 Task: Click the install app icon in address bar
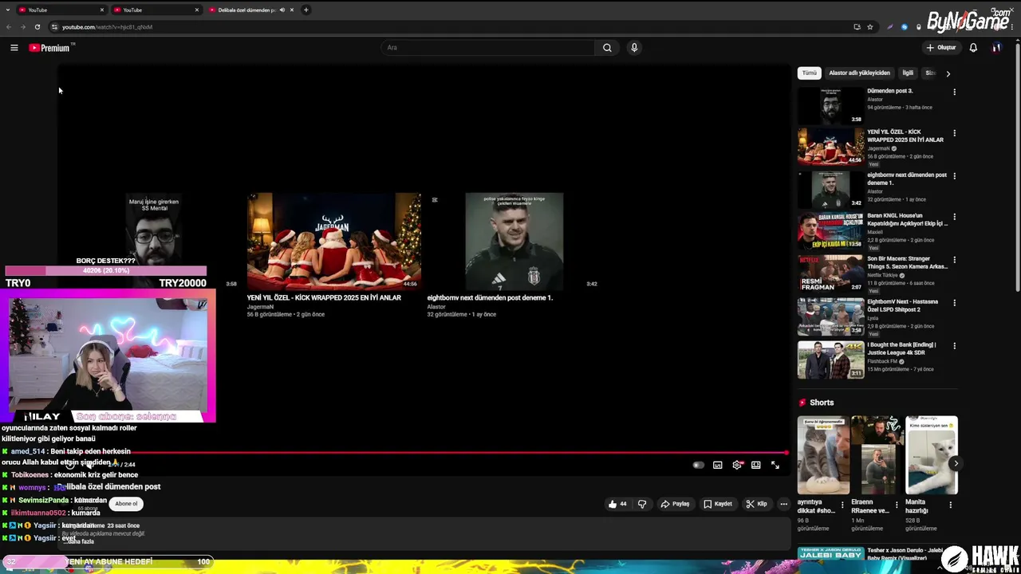[x=857, y=27]
